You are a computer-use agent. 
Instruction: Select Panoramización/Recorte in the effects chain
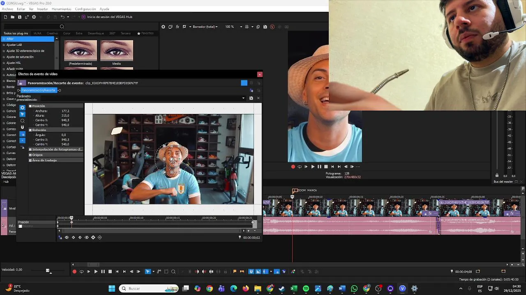pyautogui.click(x=38, y=90)
